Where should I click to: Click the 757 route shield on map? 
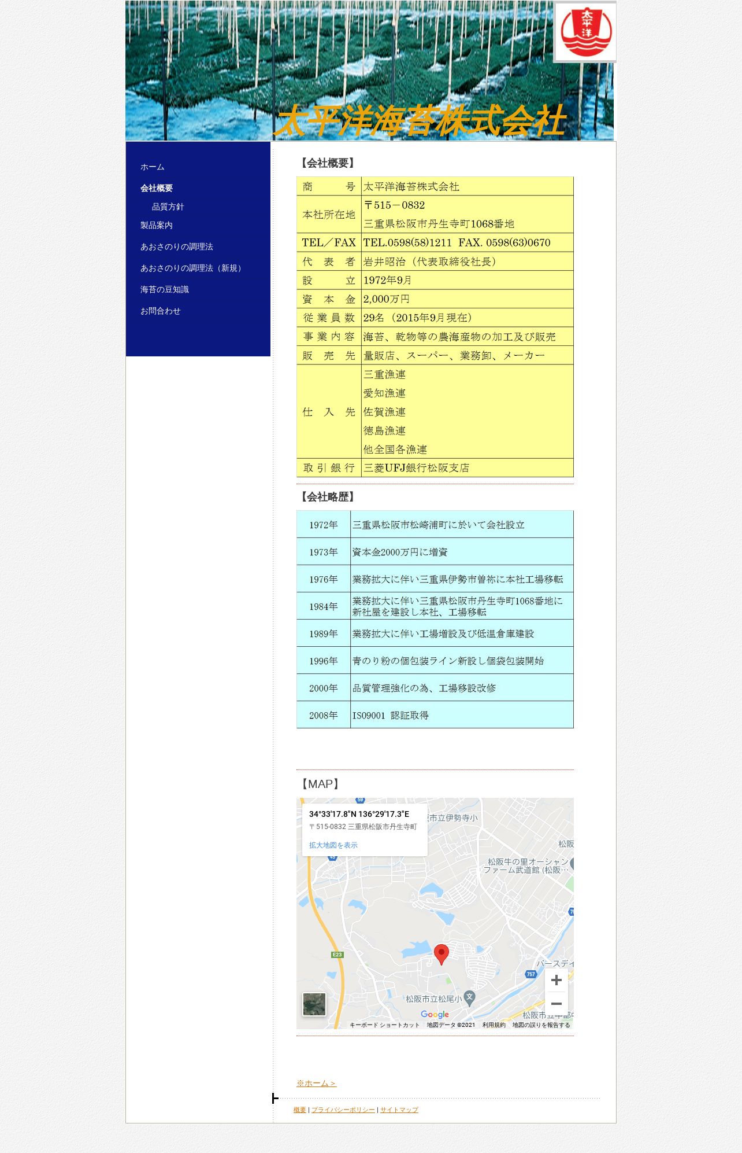[531, 974]
